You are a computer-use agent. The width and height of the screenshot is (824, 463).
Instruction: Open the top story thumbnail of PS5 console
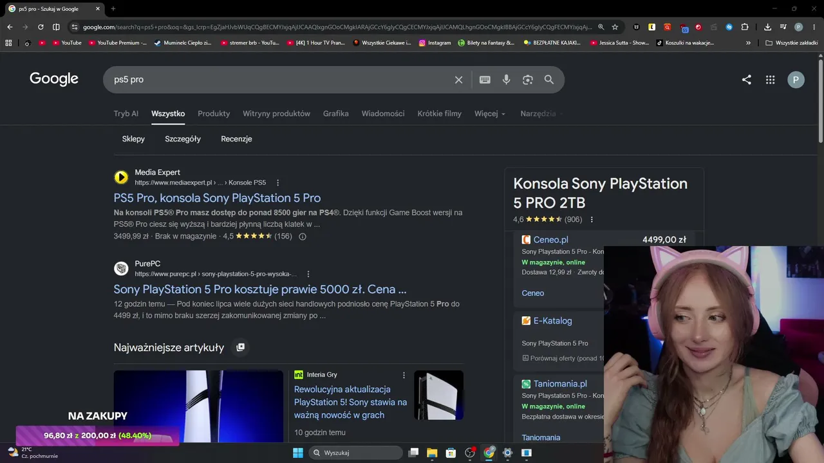[x=198, y=406]
